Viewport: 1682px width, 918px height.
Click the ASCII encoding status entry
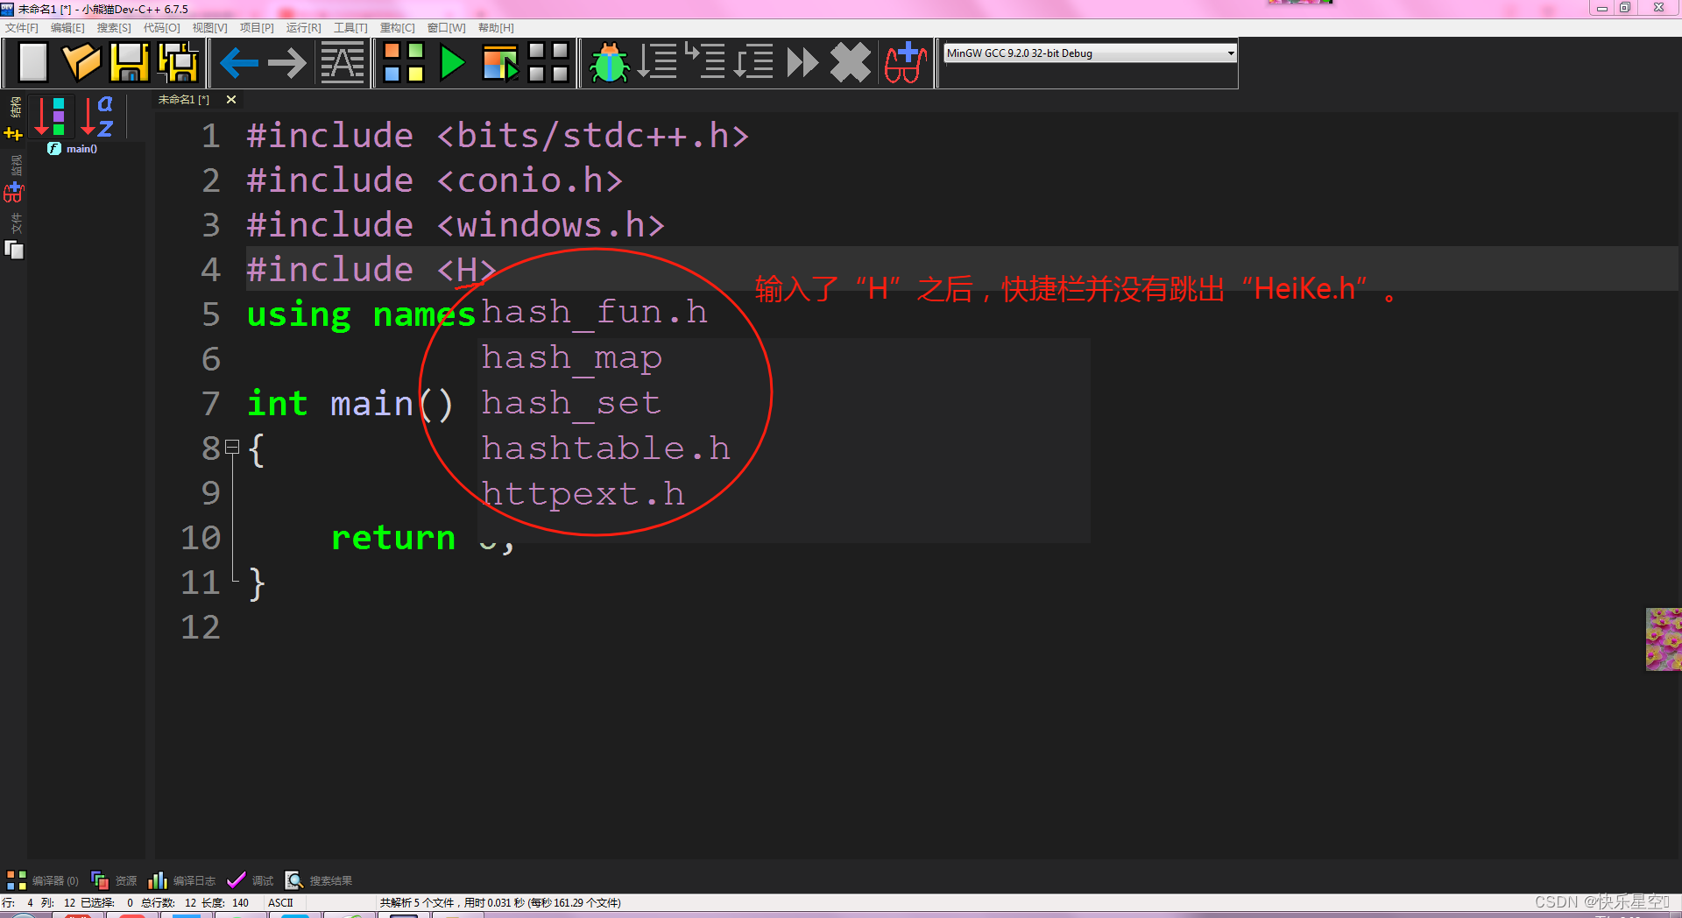pos(280,902)
